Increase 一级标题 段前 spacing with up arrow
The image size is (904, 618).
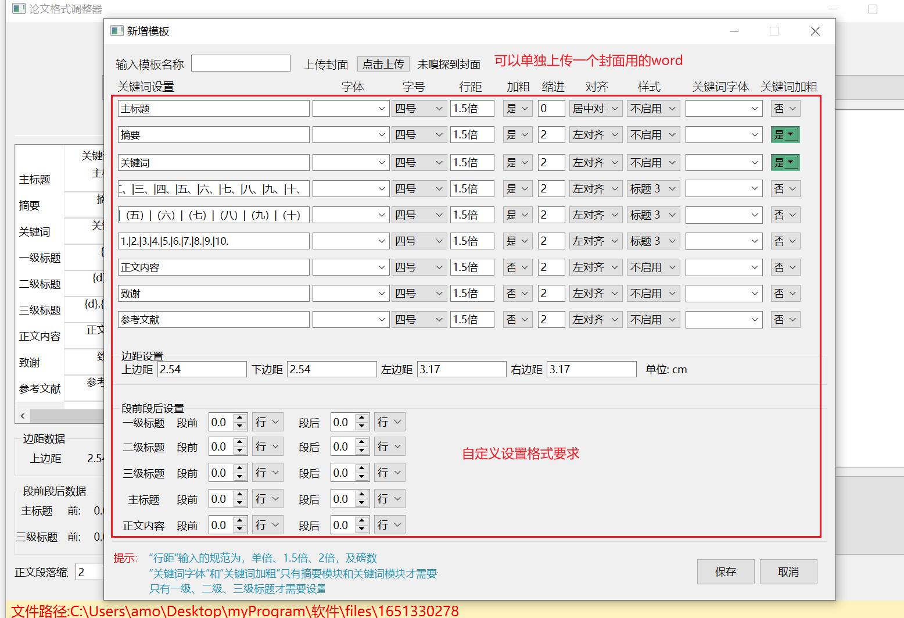[239, 418]
